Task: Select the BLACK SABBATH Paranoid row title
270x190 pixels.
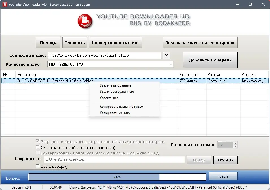Action: pyautogui.click(x=56, y=81)
